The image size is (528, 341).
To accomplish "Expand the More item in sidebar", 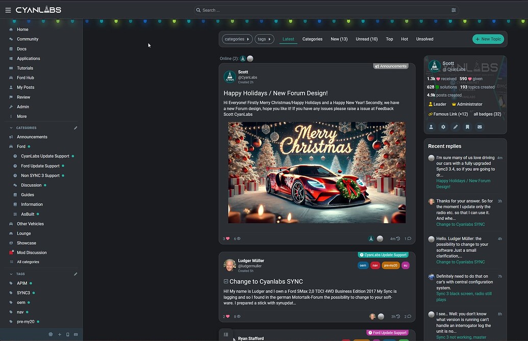I will coord(21,116).
